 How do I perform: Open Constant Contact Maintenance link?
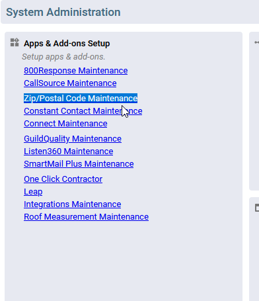(83, 111)
